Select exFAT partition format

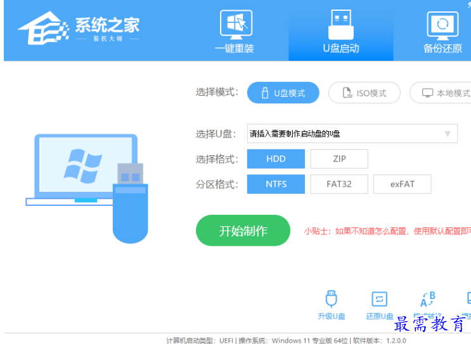click(402, 184)
